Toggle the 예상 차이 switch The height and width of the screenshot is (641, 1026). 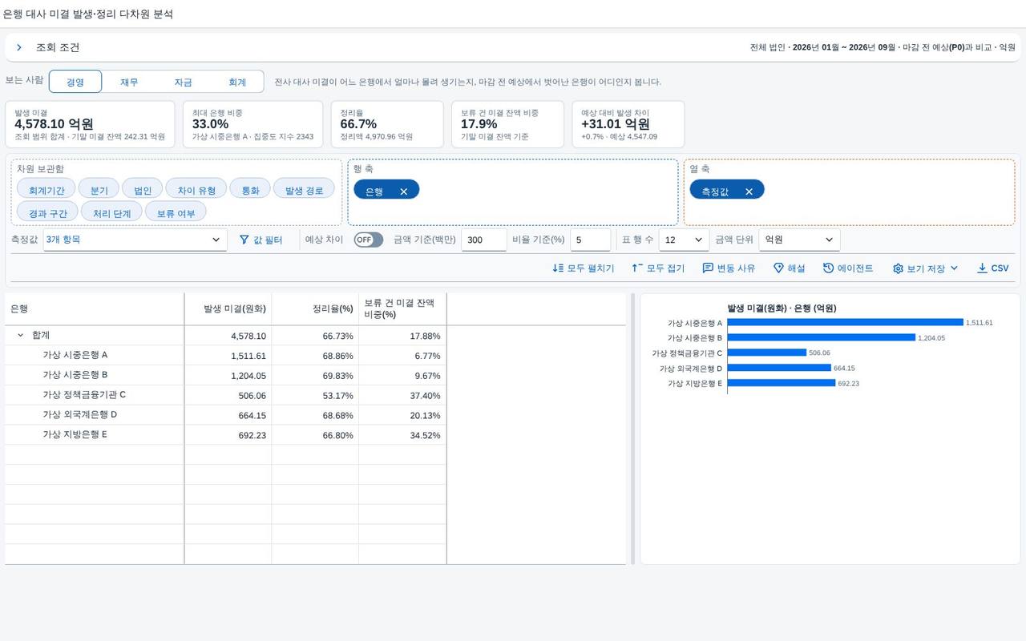[x=369, y=240]
